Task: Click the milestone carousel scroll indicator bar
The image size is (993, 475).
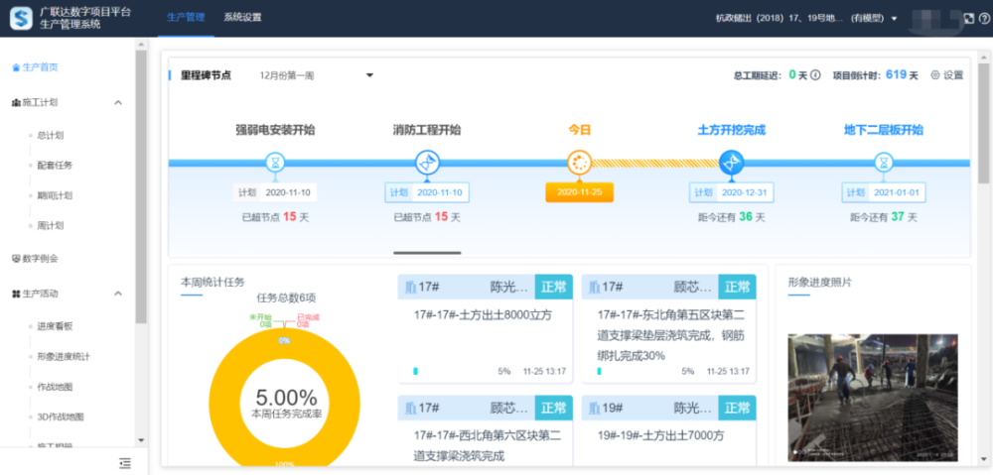Action: tap(427, 252)
